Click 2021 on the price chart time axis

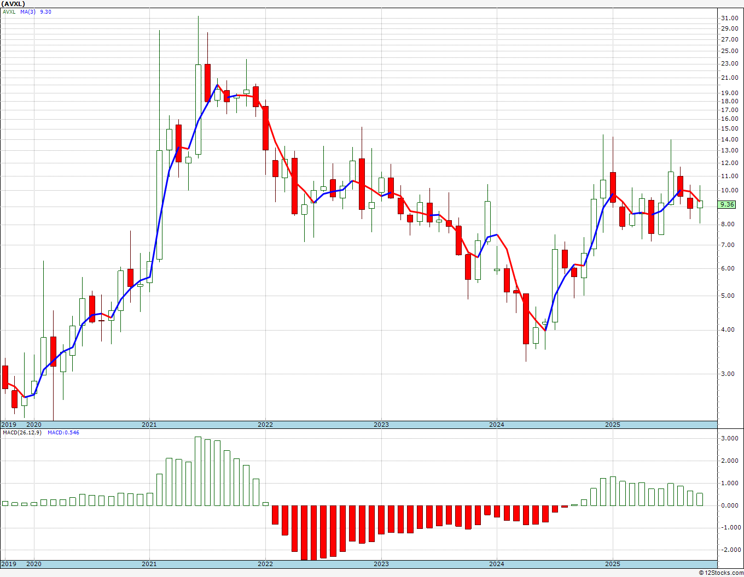click(x=149, y=425)
